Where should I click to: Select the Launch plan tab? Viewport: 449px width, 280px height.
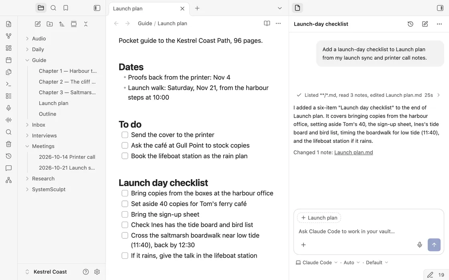coord(149,8)
